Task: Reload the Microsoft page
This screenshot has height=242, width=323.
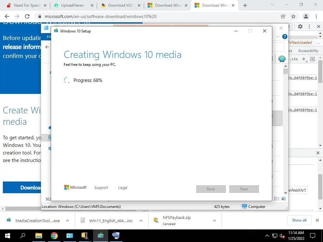Action: (x=27, y=16)
